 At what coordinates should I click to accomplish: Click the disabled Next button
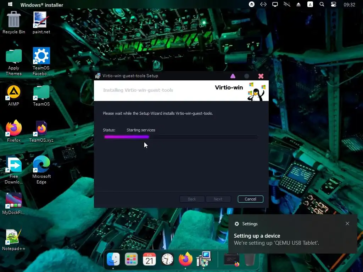tap(218, 199)
